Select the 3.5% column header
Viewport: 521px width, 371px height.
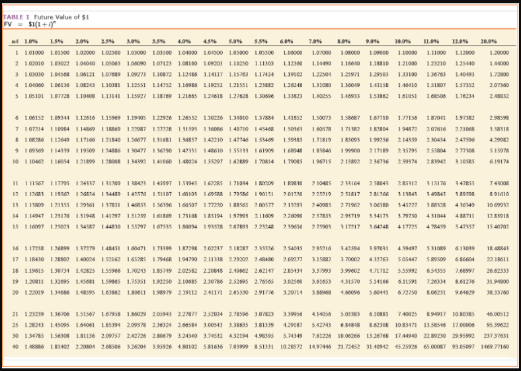coord(159,42)
